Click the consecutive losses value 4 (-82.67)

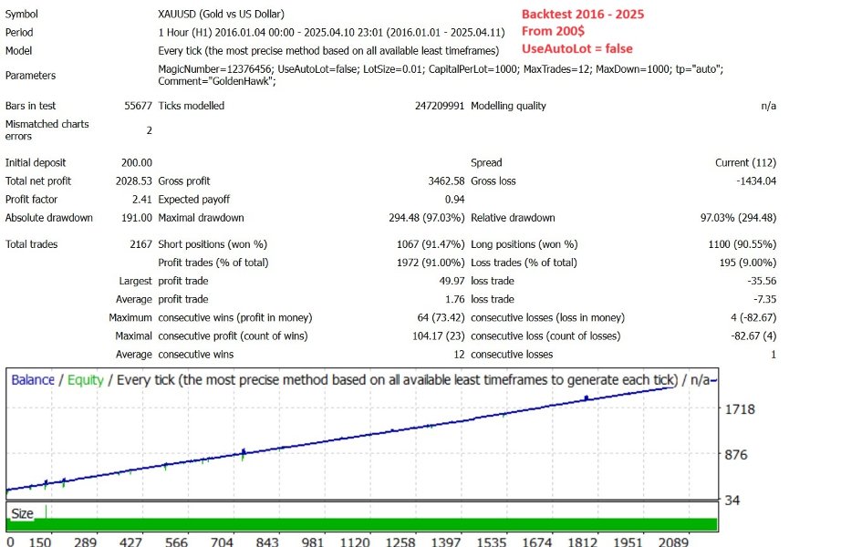tap(753, 317)
